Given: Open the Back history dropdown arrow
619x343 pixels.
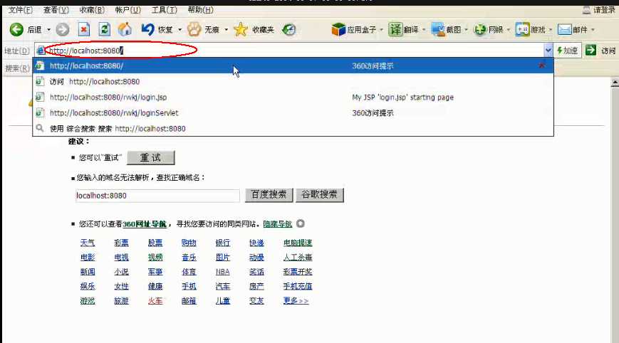Looking at the screenshot, I should pos(48,30).
